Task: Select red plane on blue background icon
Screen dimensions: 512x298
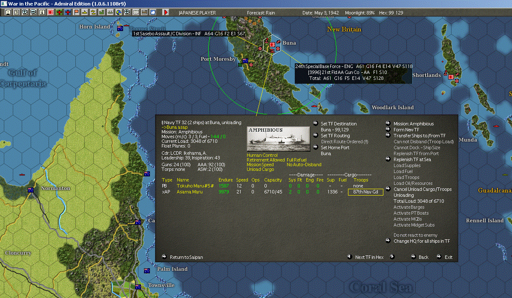Action: click(x=68, y=12)
